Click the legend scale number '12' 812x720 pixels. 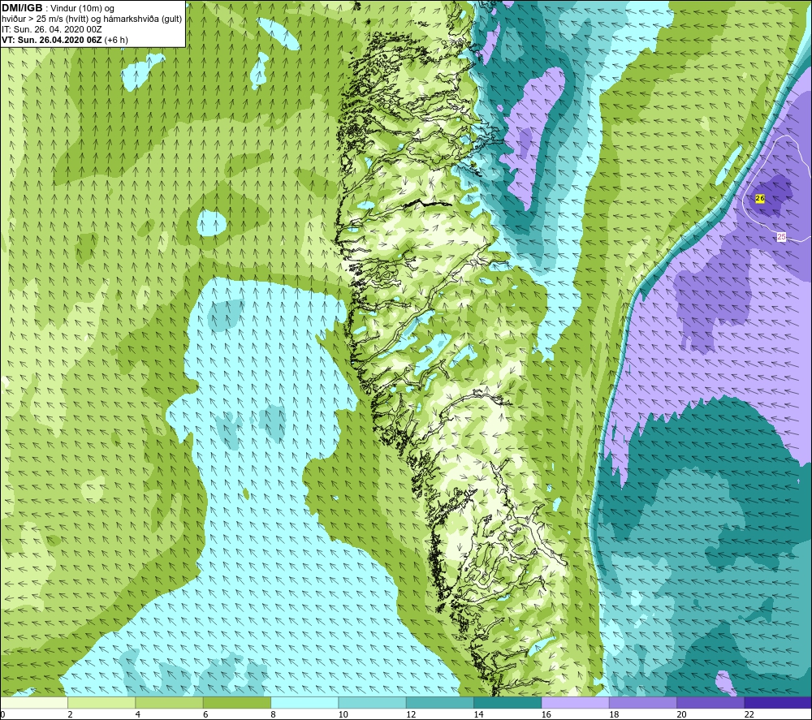[411, 714]
